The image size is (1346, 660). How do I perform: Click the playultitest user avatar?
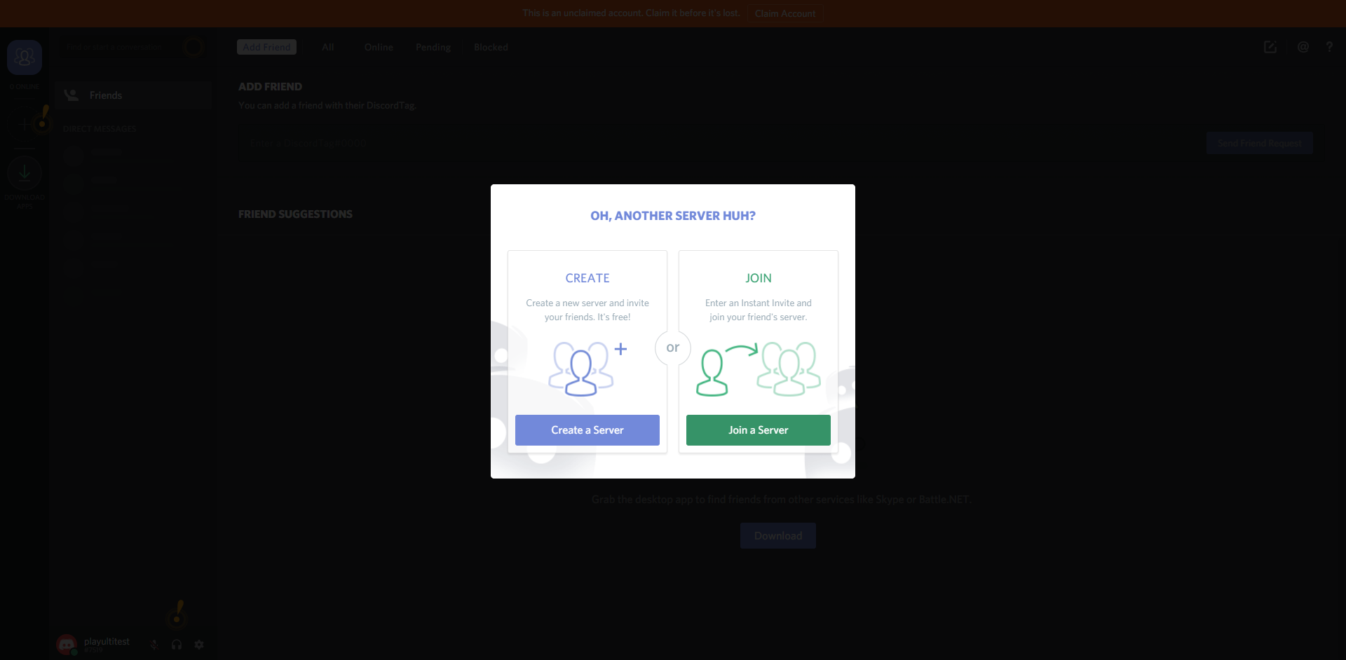(67, 645)
